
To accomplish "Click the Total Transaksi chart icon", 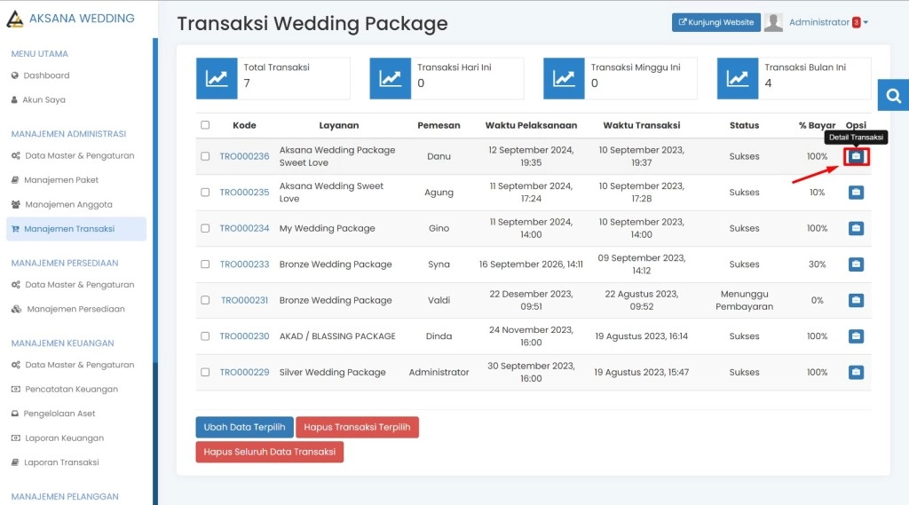I will click(x=217, y=79).
